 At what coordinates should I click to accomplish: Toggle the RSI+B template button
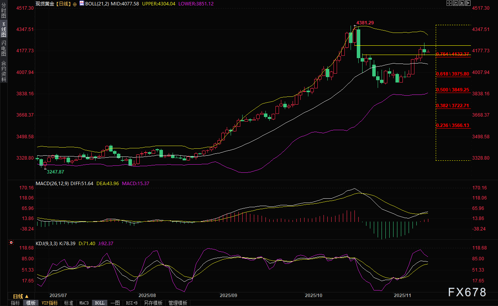pyautogui.click(x=132, y=303)
